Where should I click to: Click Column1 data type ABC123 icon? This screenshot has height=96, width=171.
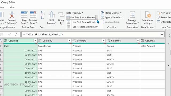6,41
